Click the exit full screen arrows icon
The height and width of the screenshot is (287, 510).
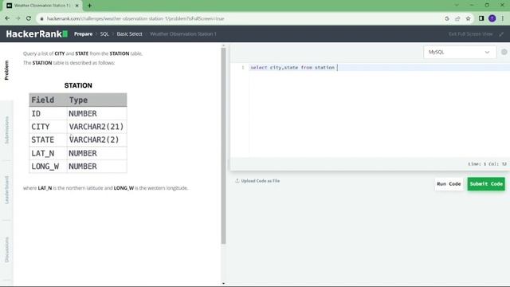click(x=501, y=33)
